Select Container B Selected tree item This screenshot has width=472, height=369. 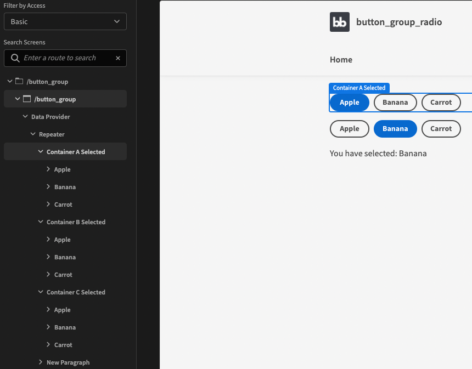(x=76, y=222)
